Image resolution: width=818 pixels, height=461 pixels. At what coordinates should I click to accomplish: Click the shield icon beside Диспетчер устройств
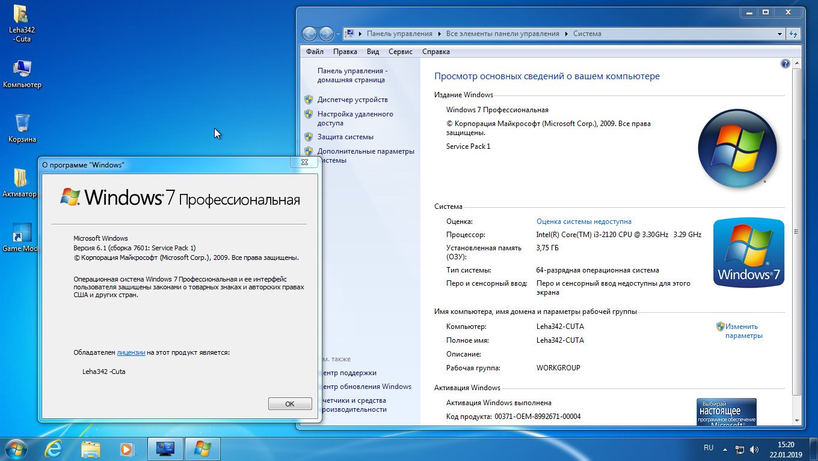point(309,100)
